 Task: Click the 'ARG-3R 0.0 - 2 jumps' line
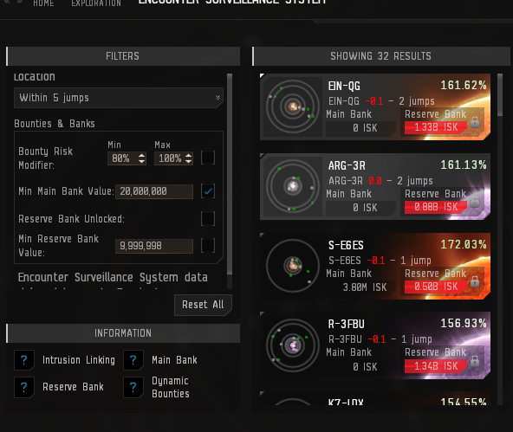pyautogui.click(x=380, y=181)
